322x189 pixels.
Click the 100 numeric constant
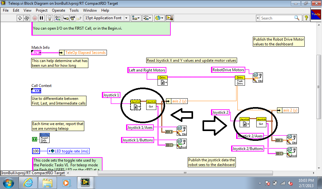(36, 151)
